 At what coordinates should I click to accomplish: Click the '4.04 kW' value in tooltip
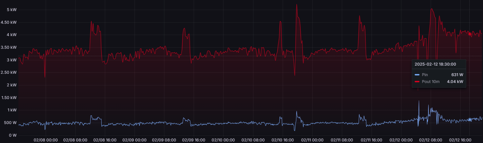click(x=455, y=82)
